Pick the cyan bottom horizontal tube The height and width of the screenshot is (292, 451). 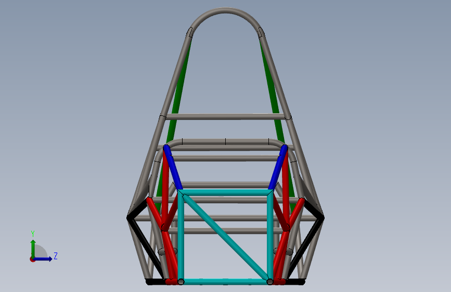226,282
